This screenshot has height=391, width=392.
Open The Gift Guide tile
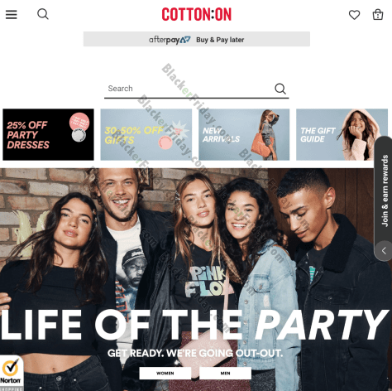point(342,134)
